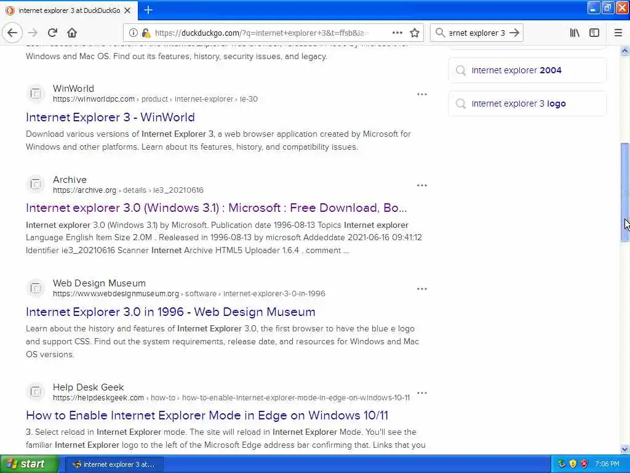
Task: Open more options for Web Design Museum result
Action: point(422,289)
